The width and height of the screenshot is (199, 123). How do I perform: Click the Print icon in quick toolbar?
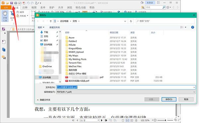16,3
